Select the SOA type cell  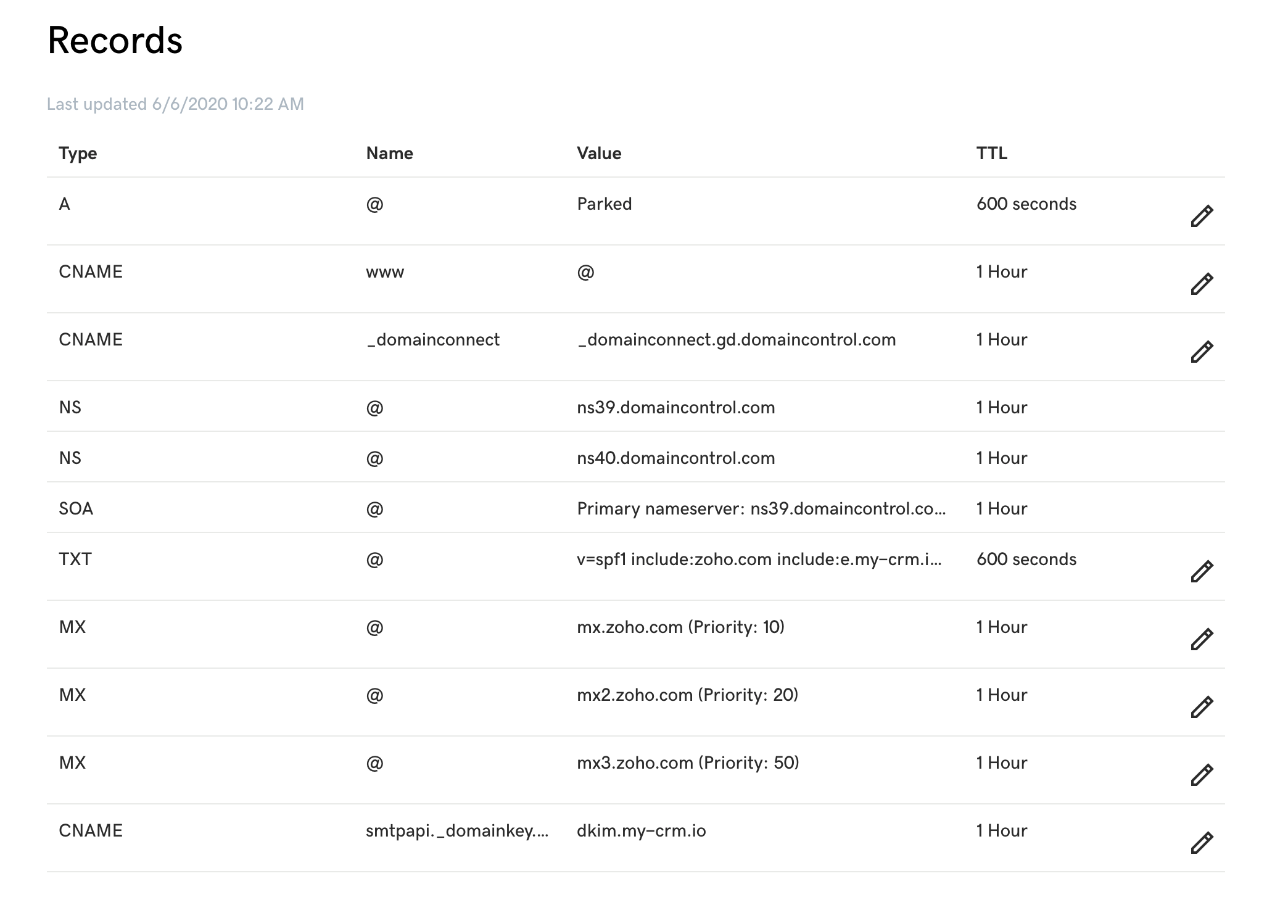76,509
